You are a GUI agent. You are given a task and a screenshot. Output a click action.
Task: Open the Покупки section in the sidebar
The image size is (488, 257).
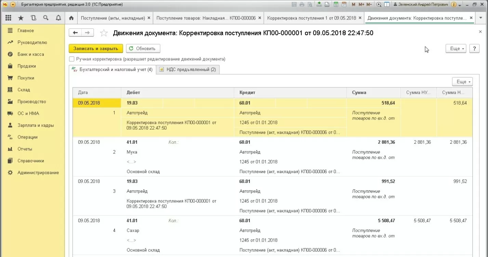(x=26, y=78)
